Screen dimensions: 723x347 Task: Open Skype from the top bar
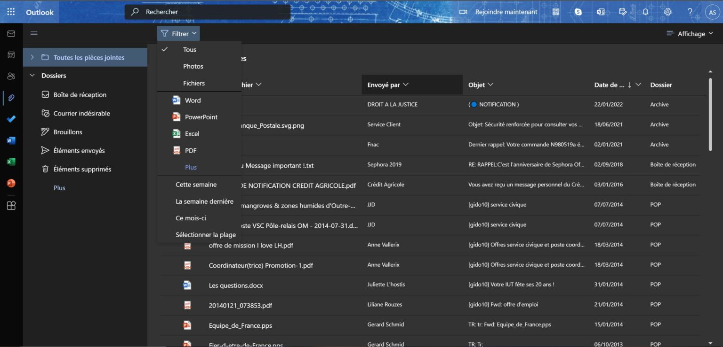point(578,12)
